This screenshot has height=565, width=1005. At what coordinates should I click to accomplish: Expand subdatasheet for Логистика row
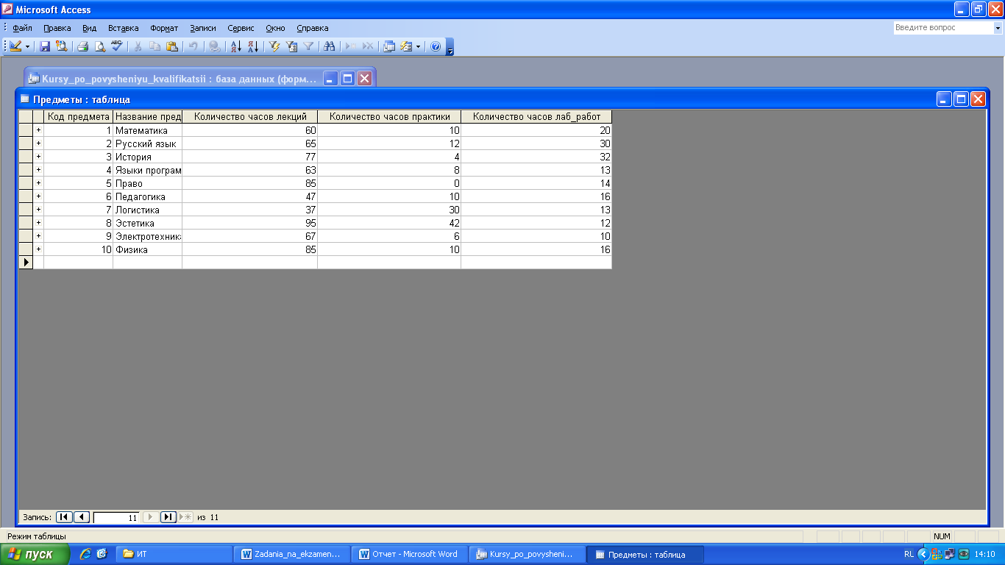(x=38, y=210)
